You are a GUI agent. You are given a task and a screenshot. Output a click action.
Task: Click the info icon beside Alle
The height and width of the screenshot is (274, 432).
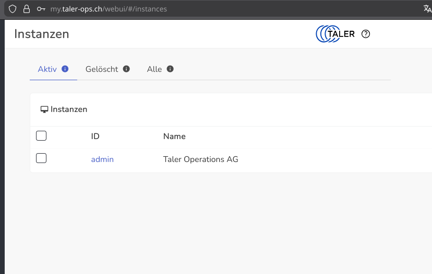pyautogui.click(x=170, y=69)
